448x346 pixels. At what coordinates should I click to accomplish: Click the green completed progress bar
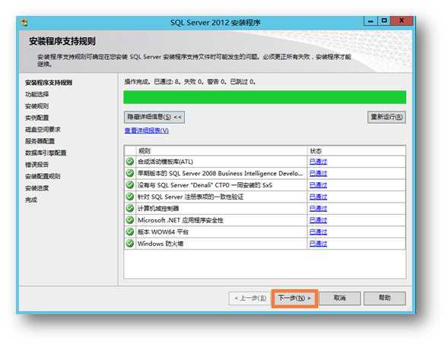(265, 97)
